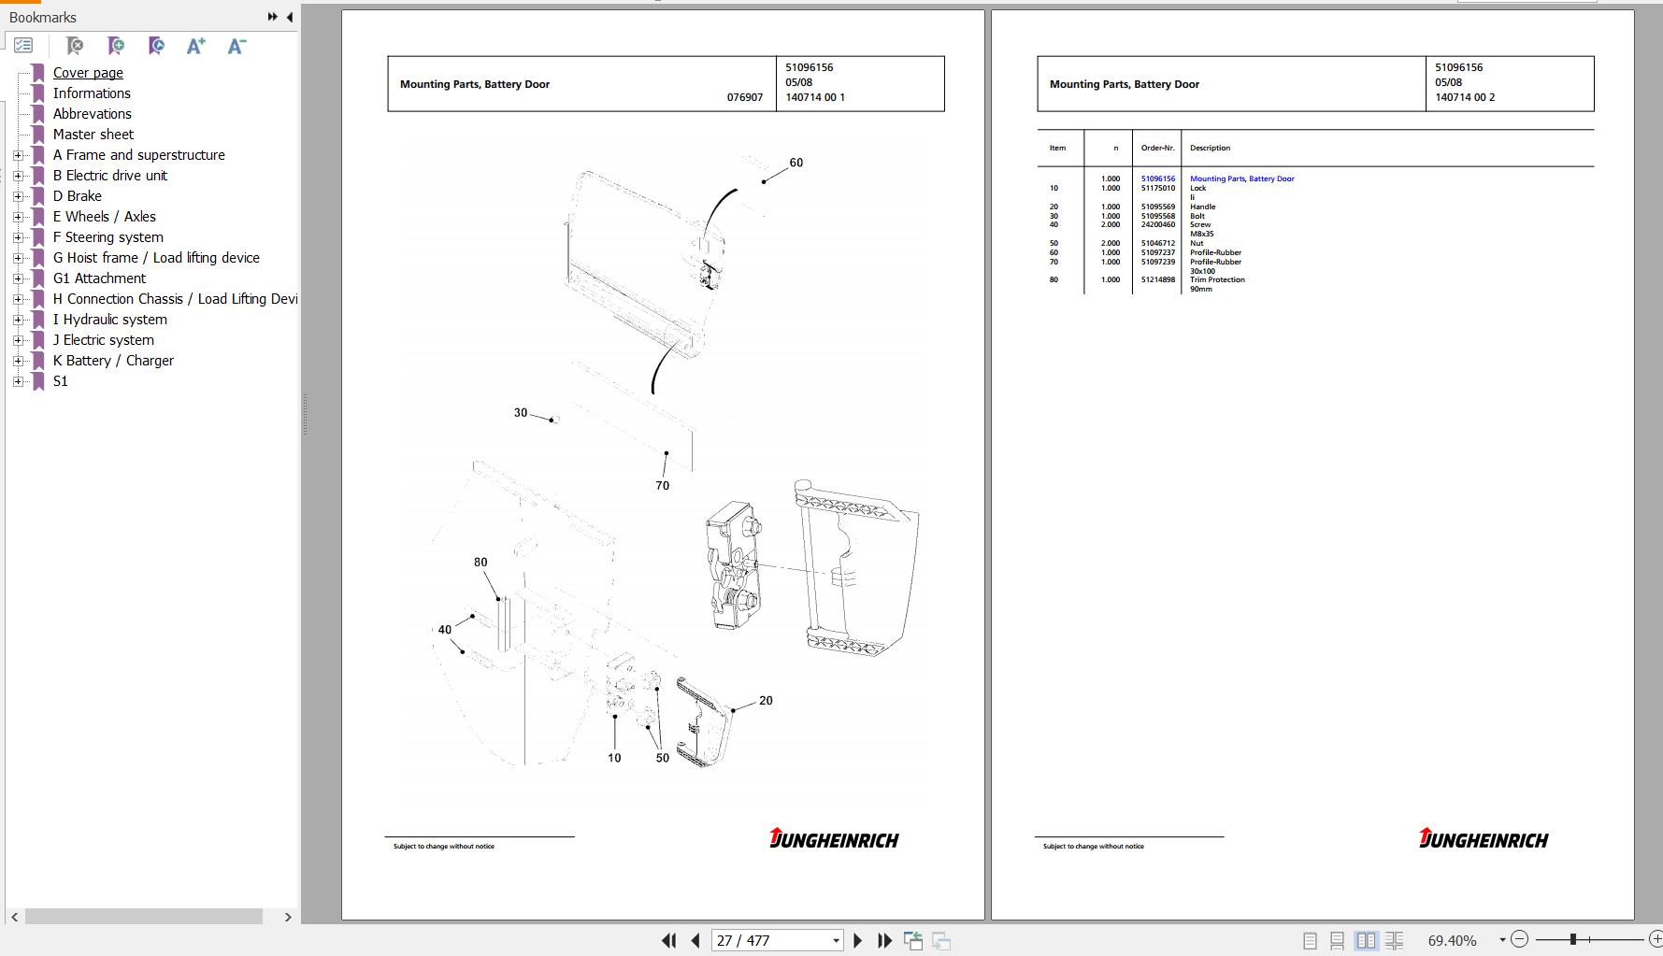1663x956 pixels.
Task: Expand F Steering system bookmark
Action: pyautogui.click(x=18, y=237)
